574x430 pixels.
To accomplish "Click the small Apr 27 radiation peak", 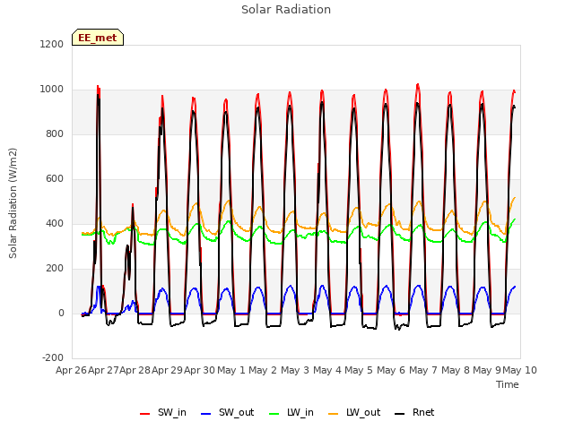I will [133, 205].
